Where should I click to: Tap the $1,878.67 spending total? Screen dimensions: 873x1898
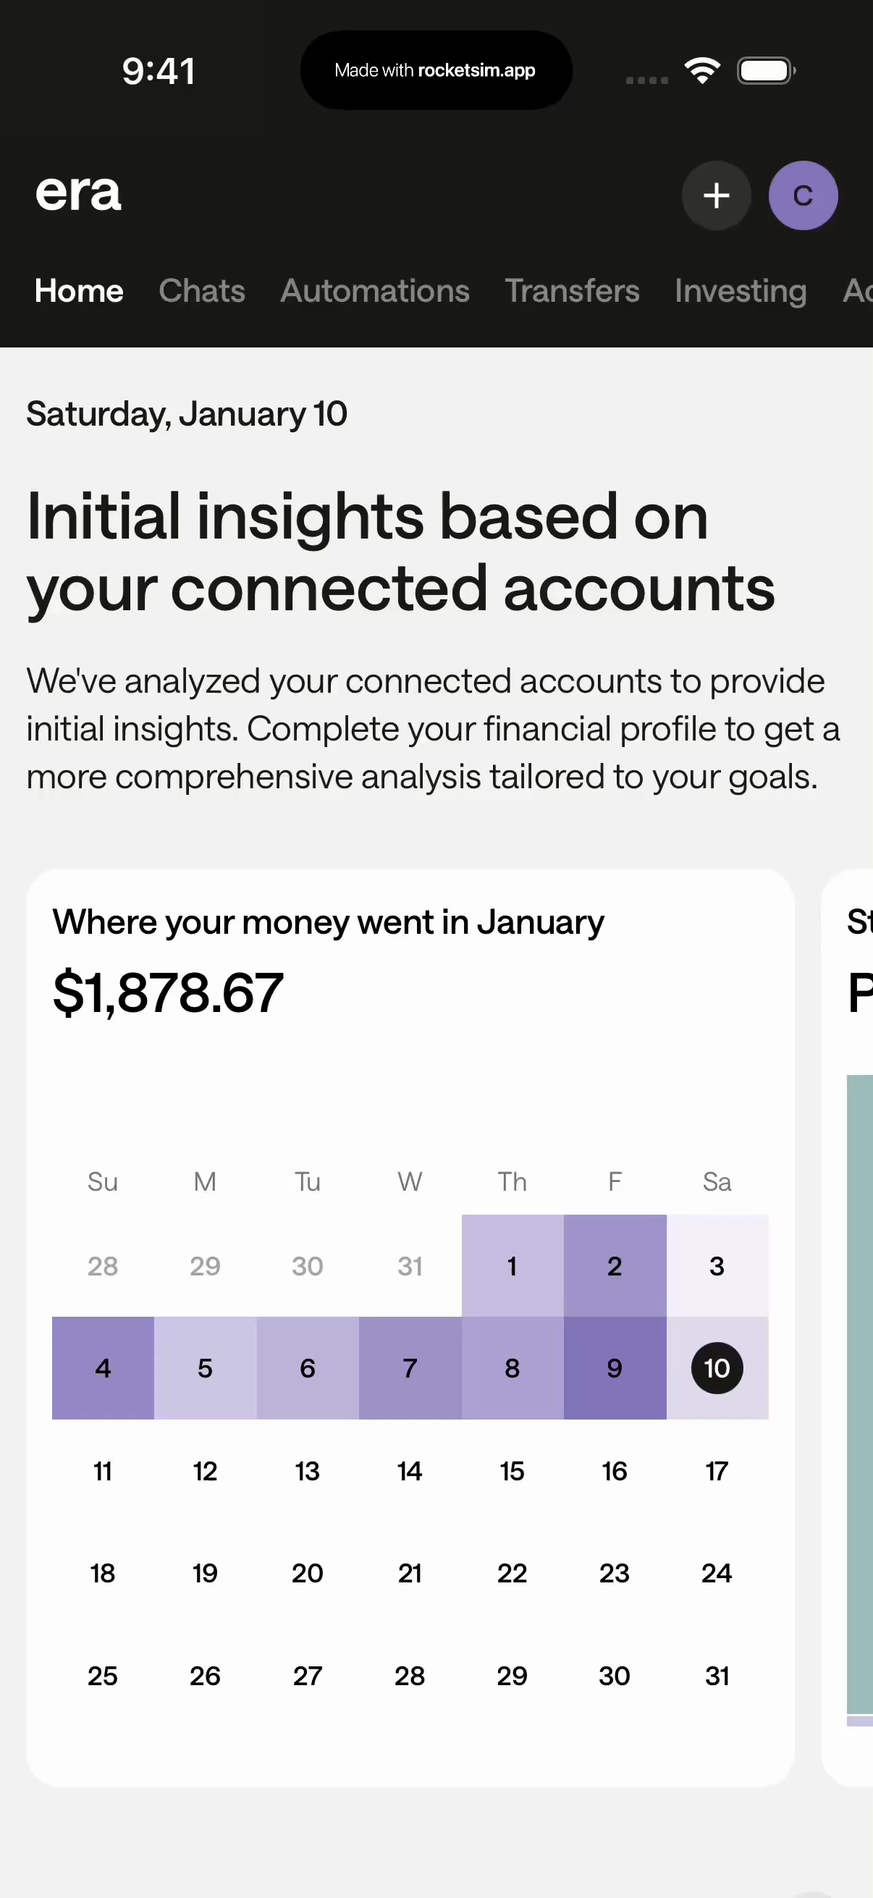[168, 992]
